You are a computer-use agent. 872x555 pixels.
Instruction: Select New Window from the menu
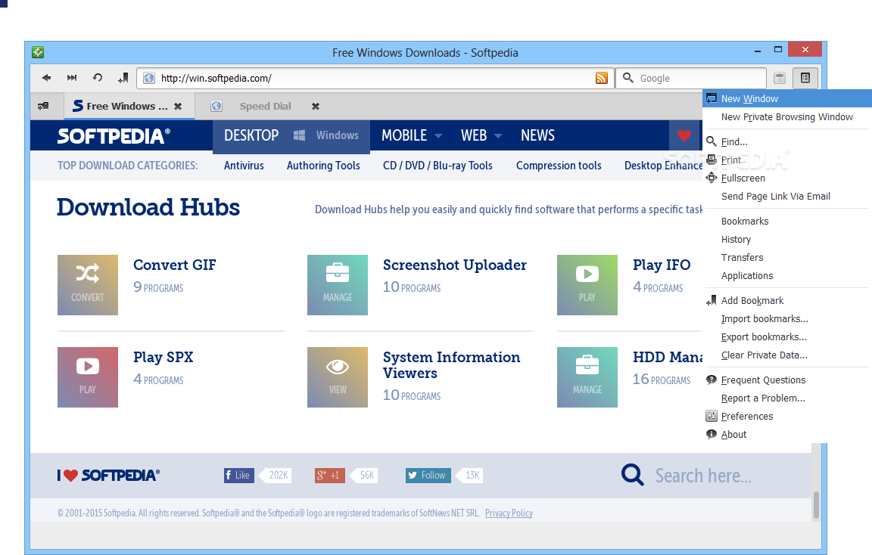787,98
